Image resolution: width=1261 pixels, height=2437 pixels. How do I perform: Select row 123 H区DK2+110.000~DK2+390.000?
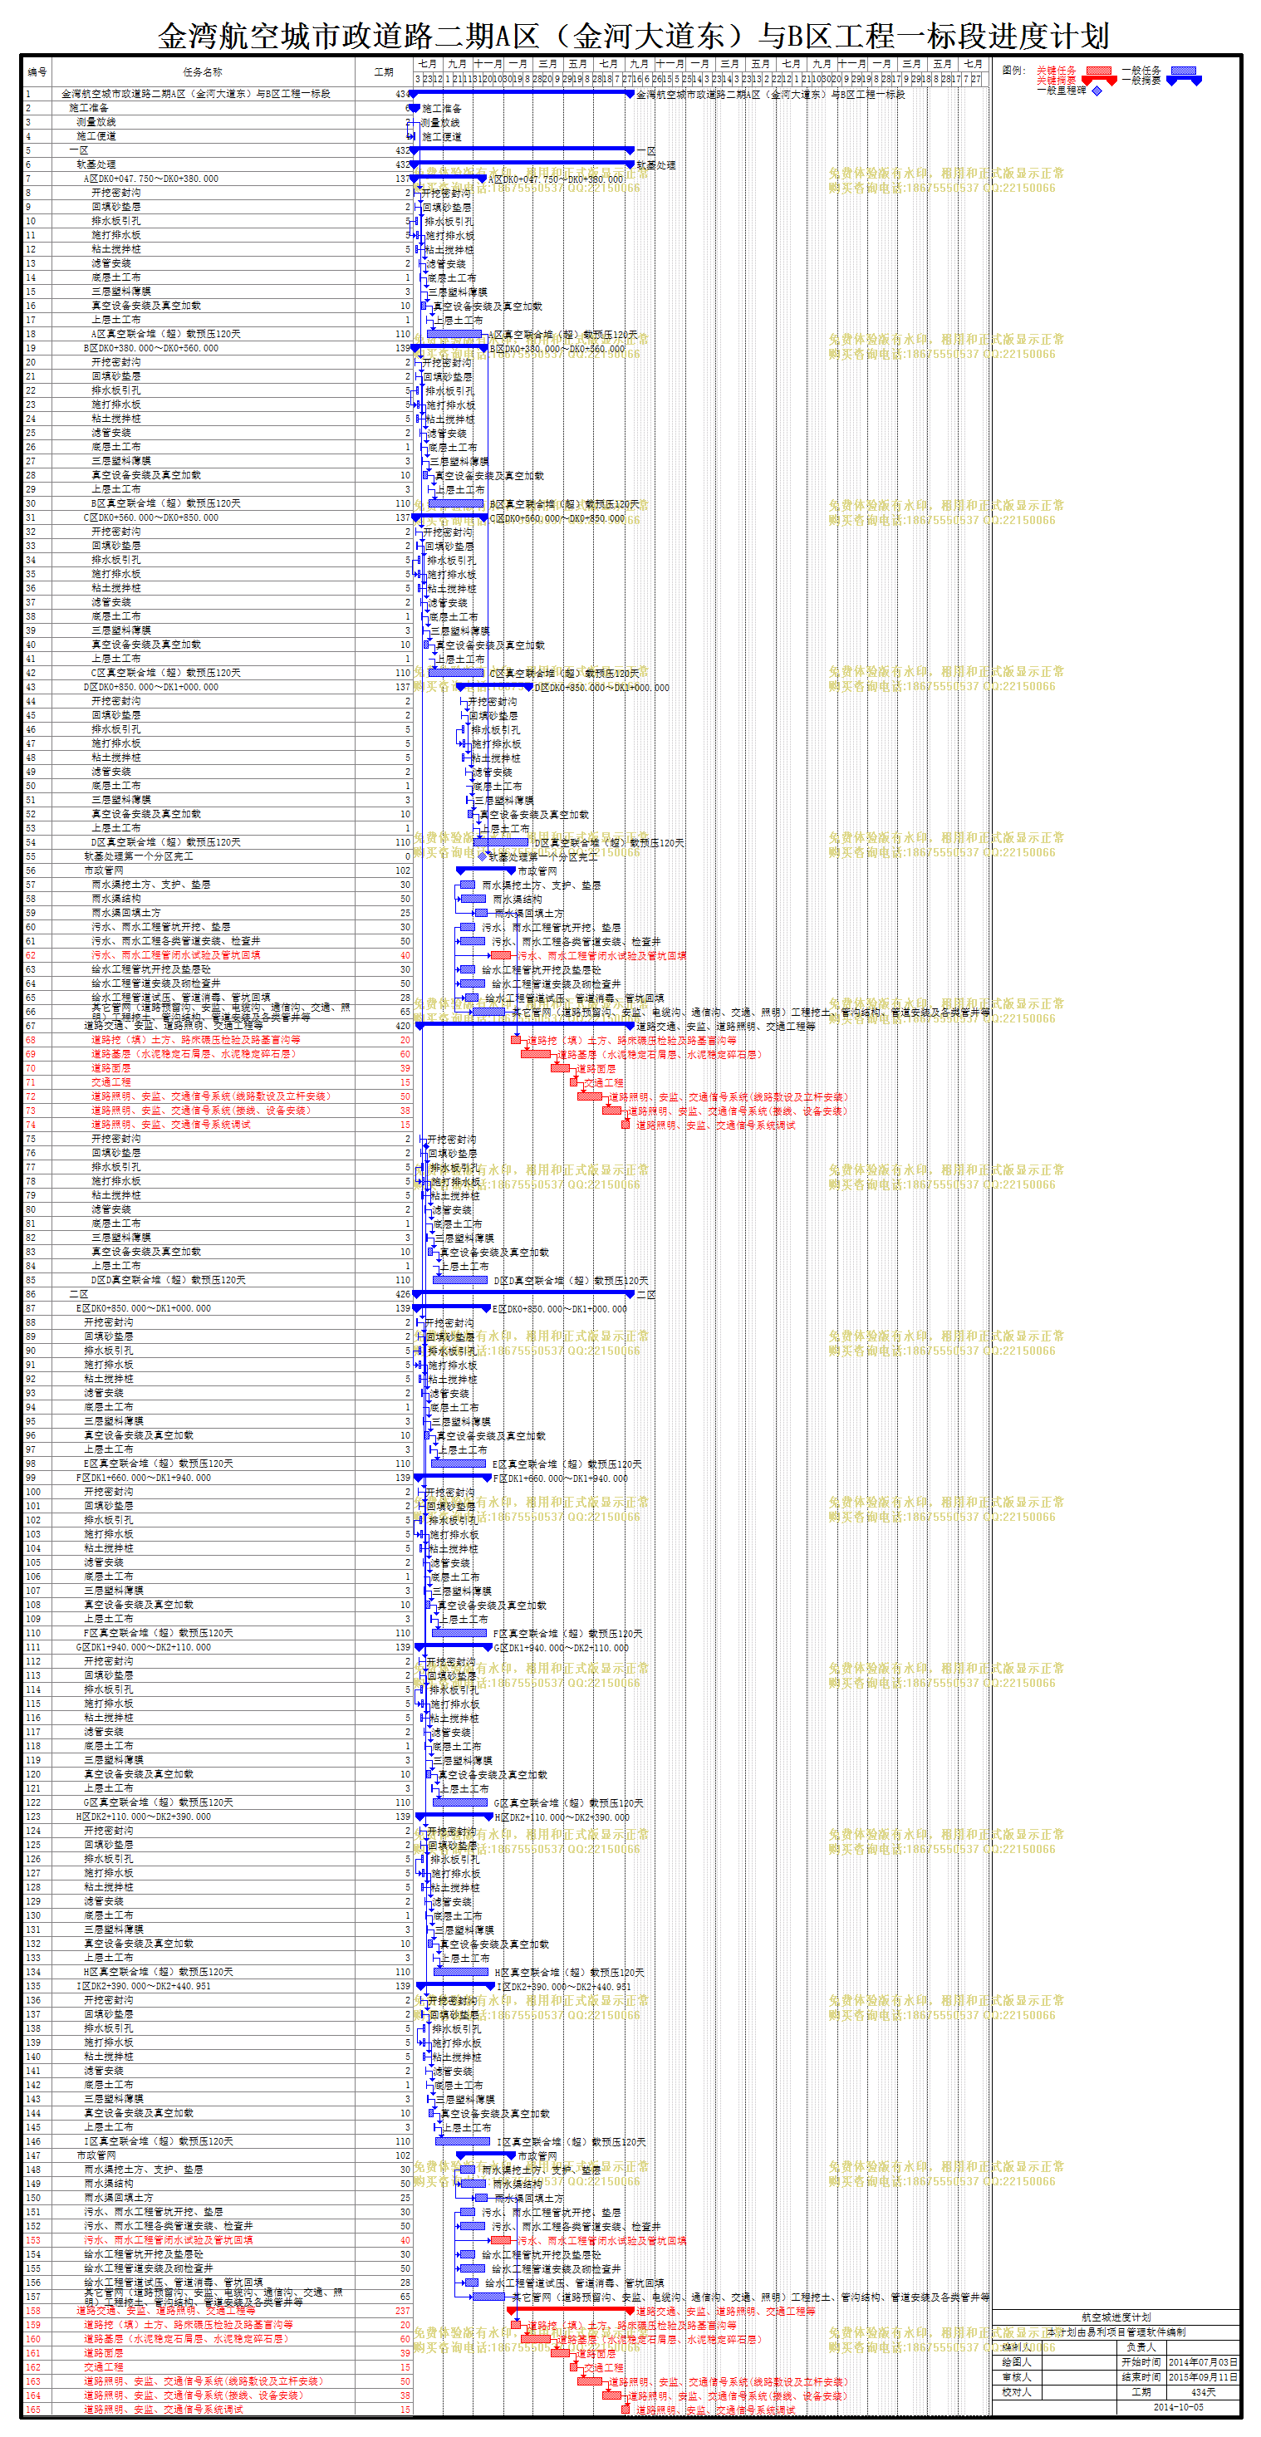[x=143, y=1817]
